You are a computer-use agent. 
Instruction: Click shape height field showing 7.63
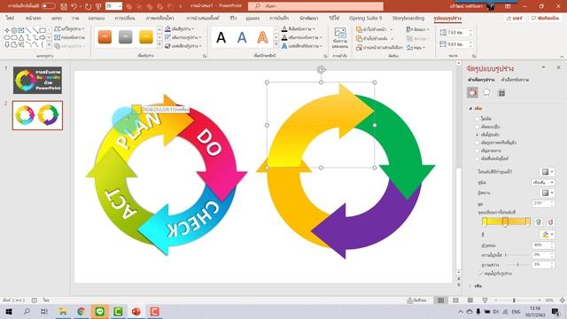click(459, 33)
